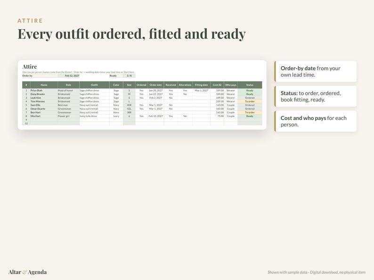Click order date Feb 3, 2027

[x=156, y=98]
